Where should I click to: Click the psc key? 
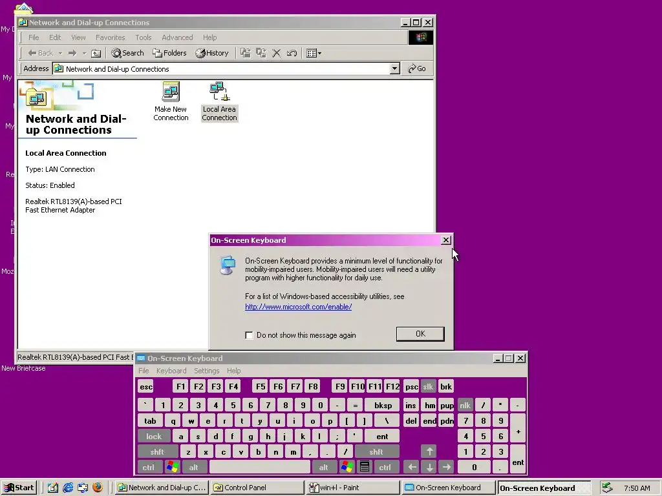411,387
